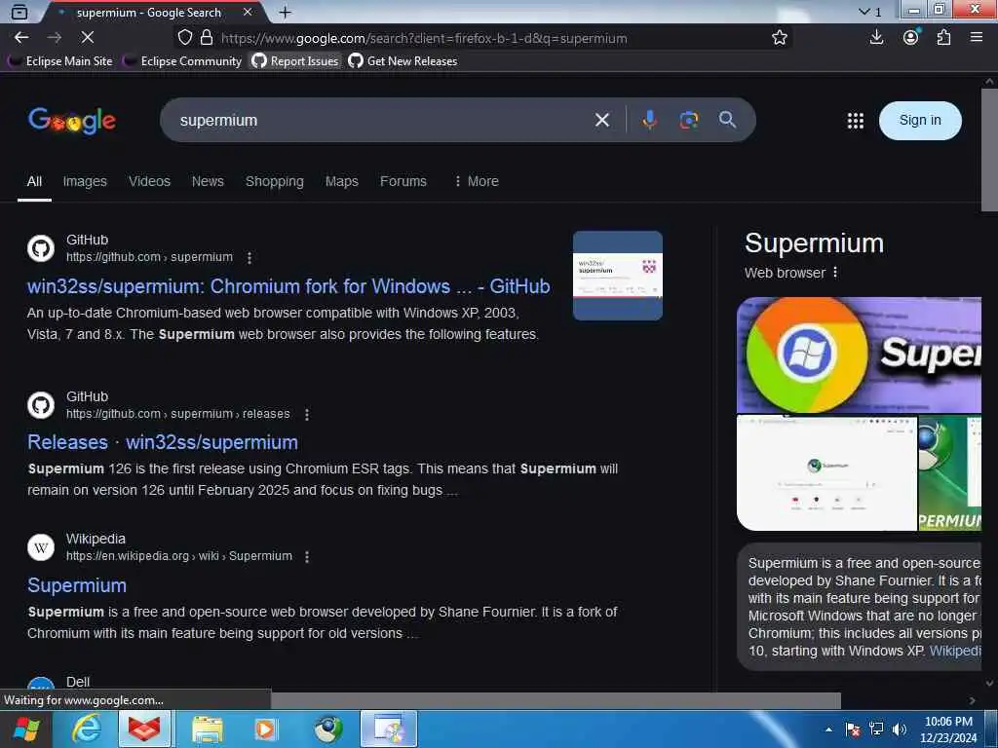Screen dimensions: 998x748
Task: Open Windows Explorer folder in taskbar
Action: pos(207,729)
